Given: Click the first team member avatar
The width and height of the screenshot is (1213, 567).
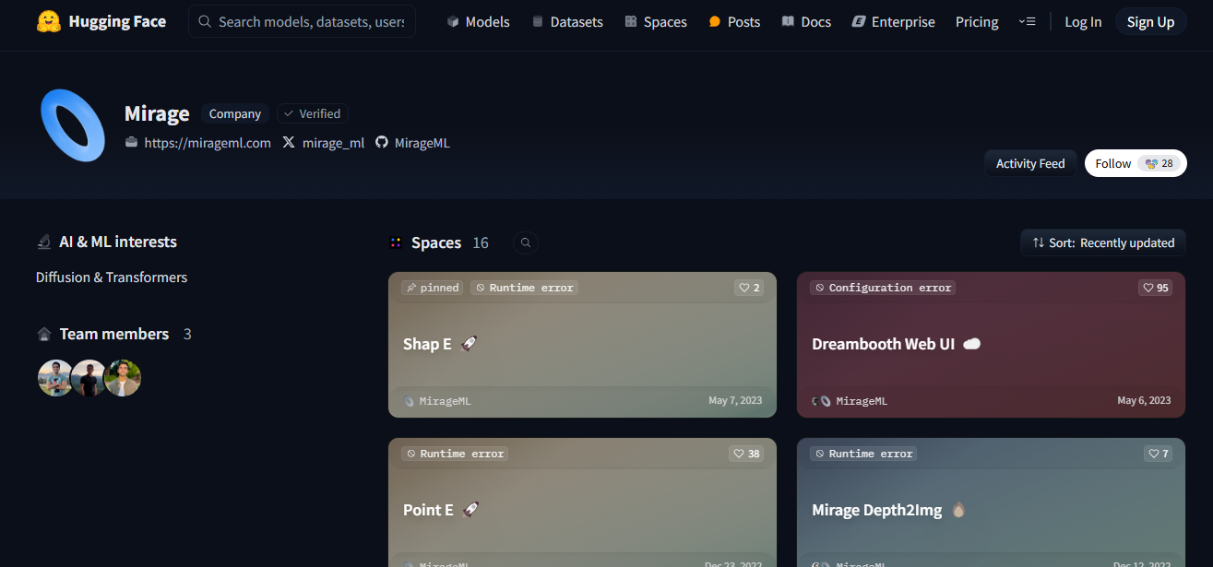Looking at the screenshot, I should (55, 378).
